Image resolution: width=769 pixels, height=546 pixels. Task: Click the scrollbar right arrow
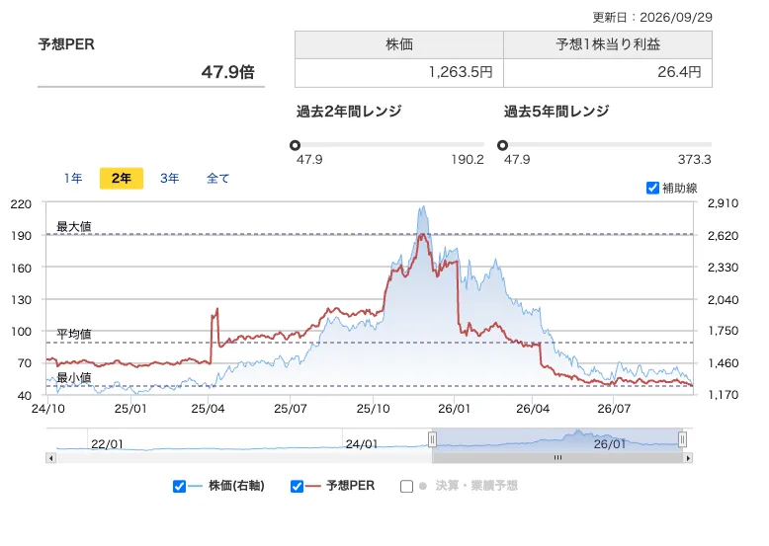688,458
